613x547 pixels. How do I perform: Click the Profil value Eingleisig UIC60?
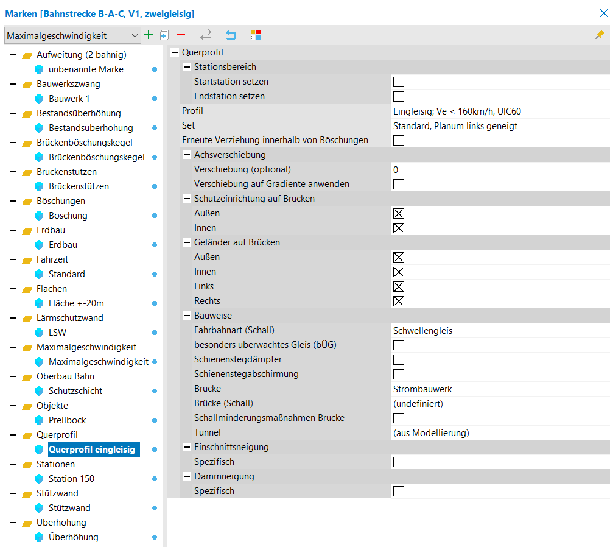(457, 111)
